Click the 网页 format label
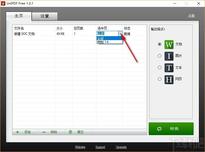 [179, 79]
